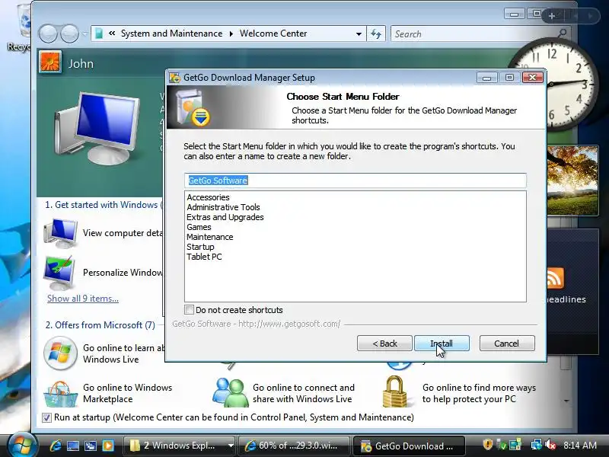Enable Do not create shortcuts checkbox
This screenshot has width=609, height=457.
pyautogui.click(x=189, y=310)
